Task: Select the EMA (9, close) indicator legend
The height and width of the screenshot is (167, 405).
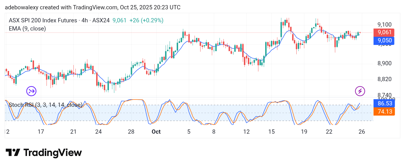Action: tap(27, 29)
